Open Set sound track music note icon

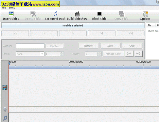tap(55, 14)
